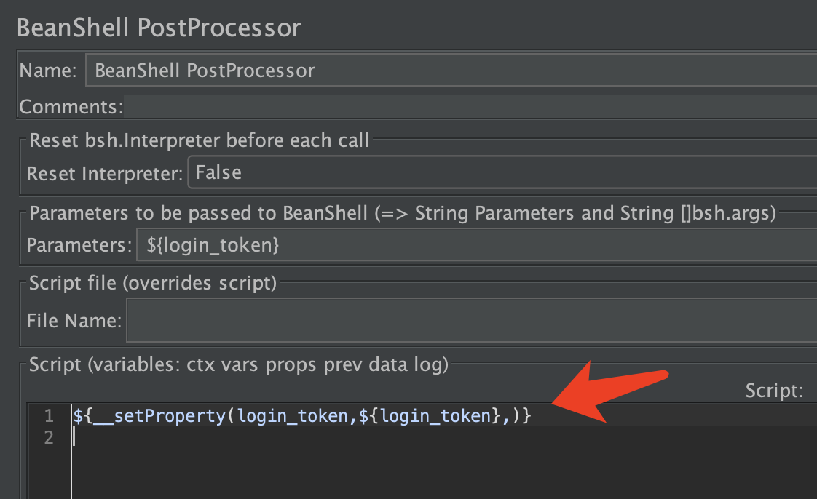The width and height of the screenshot is (817, 499).
Task: Click line number 1 in script gutter
Action: (49, 416)
